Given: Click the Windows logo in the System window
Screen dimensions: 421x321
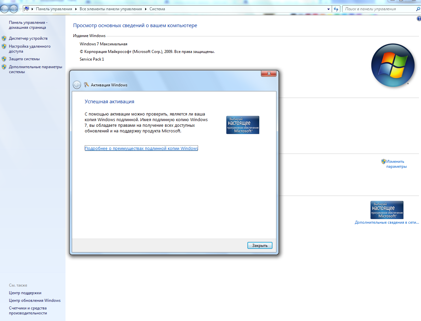Looking at the screenshot, I should pyautogui.click(x=393, y=65).
